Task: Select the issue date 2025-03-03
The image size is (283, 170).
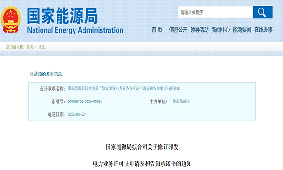Action: tap(76, 114)
